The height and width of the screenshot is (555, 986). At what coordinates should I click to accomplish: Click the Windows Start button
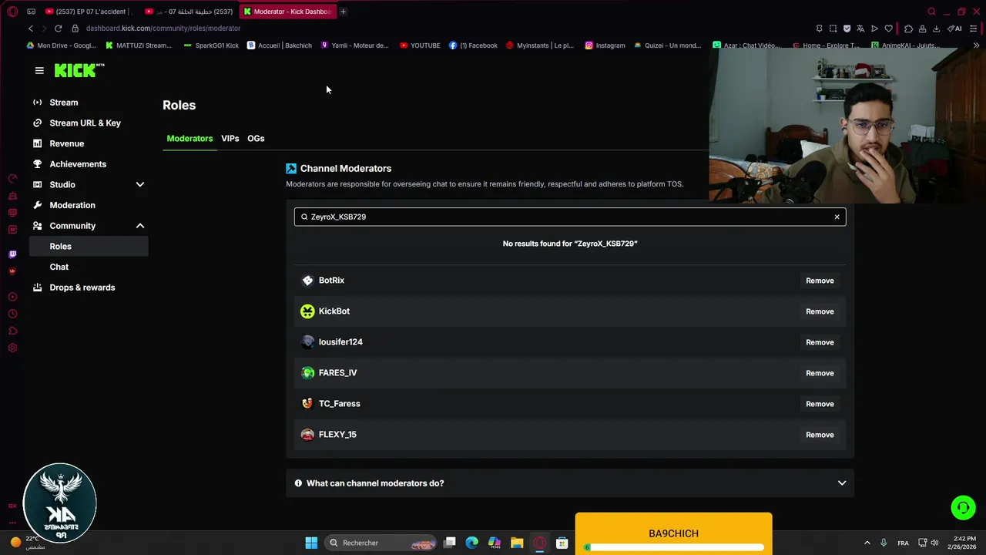pyautogui.click(x=311, y=543)
